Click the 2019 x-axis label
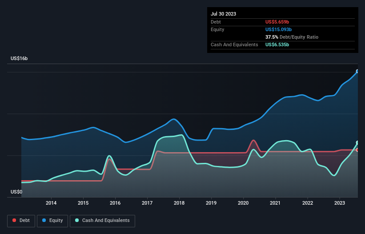The height and width of the screenshot is (234, 365). pos(211,203)
